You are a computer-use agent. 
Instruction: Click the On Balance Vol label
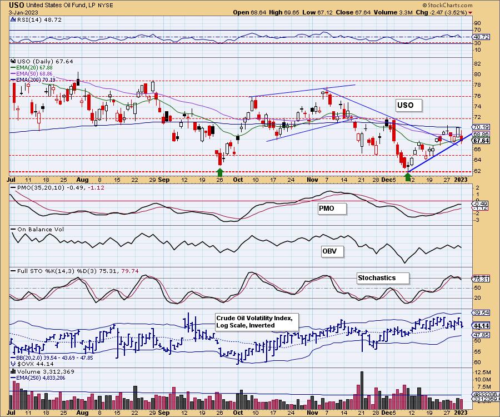tap(41, 230)
